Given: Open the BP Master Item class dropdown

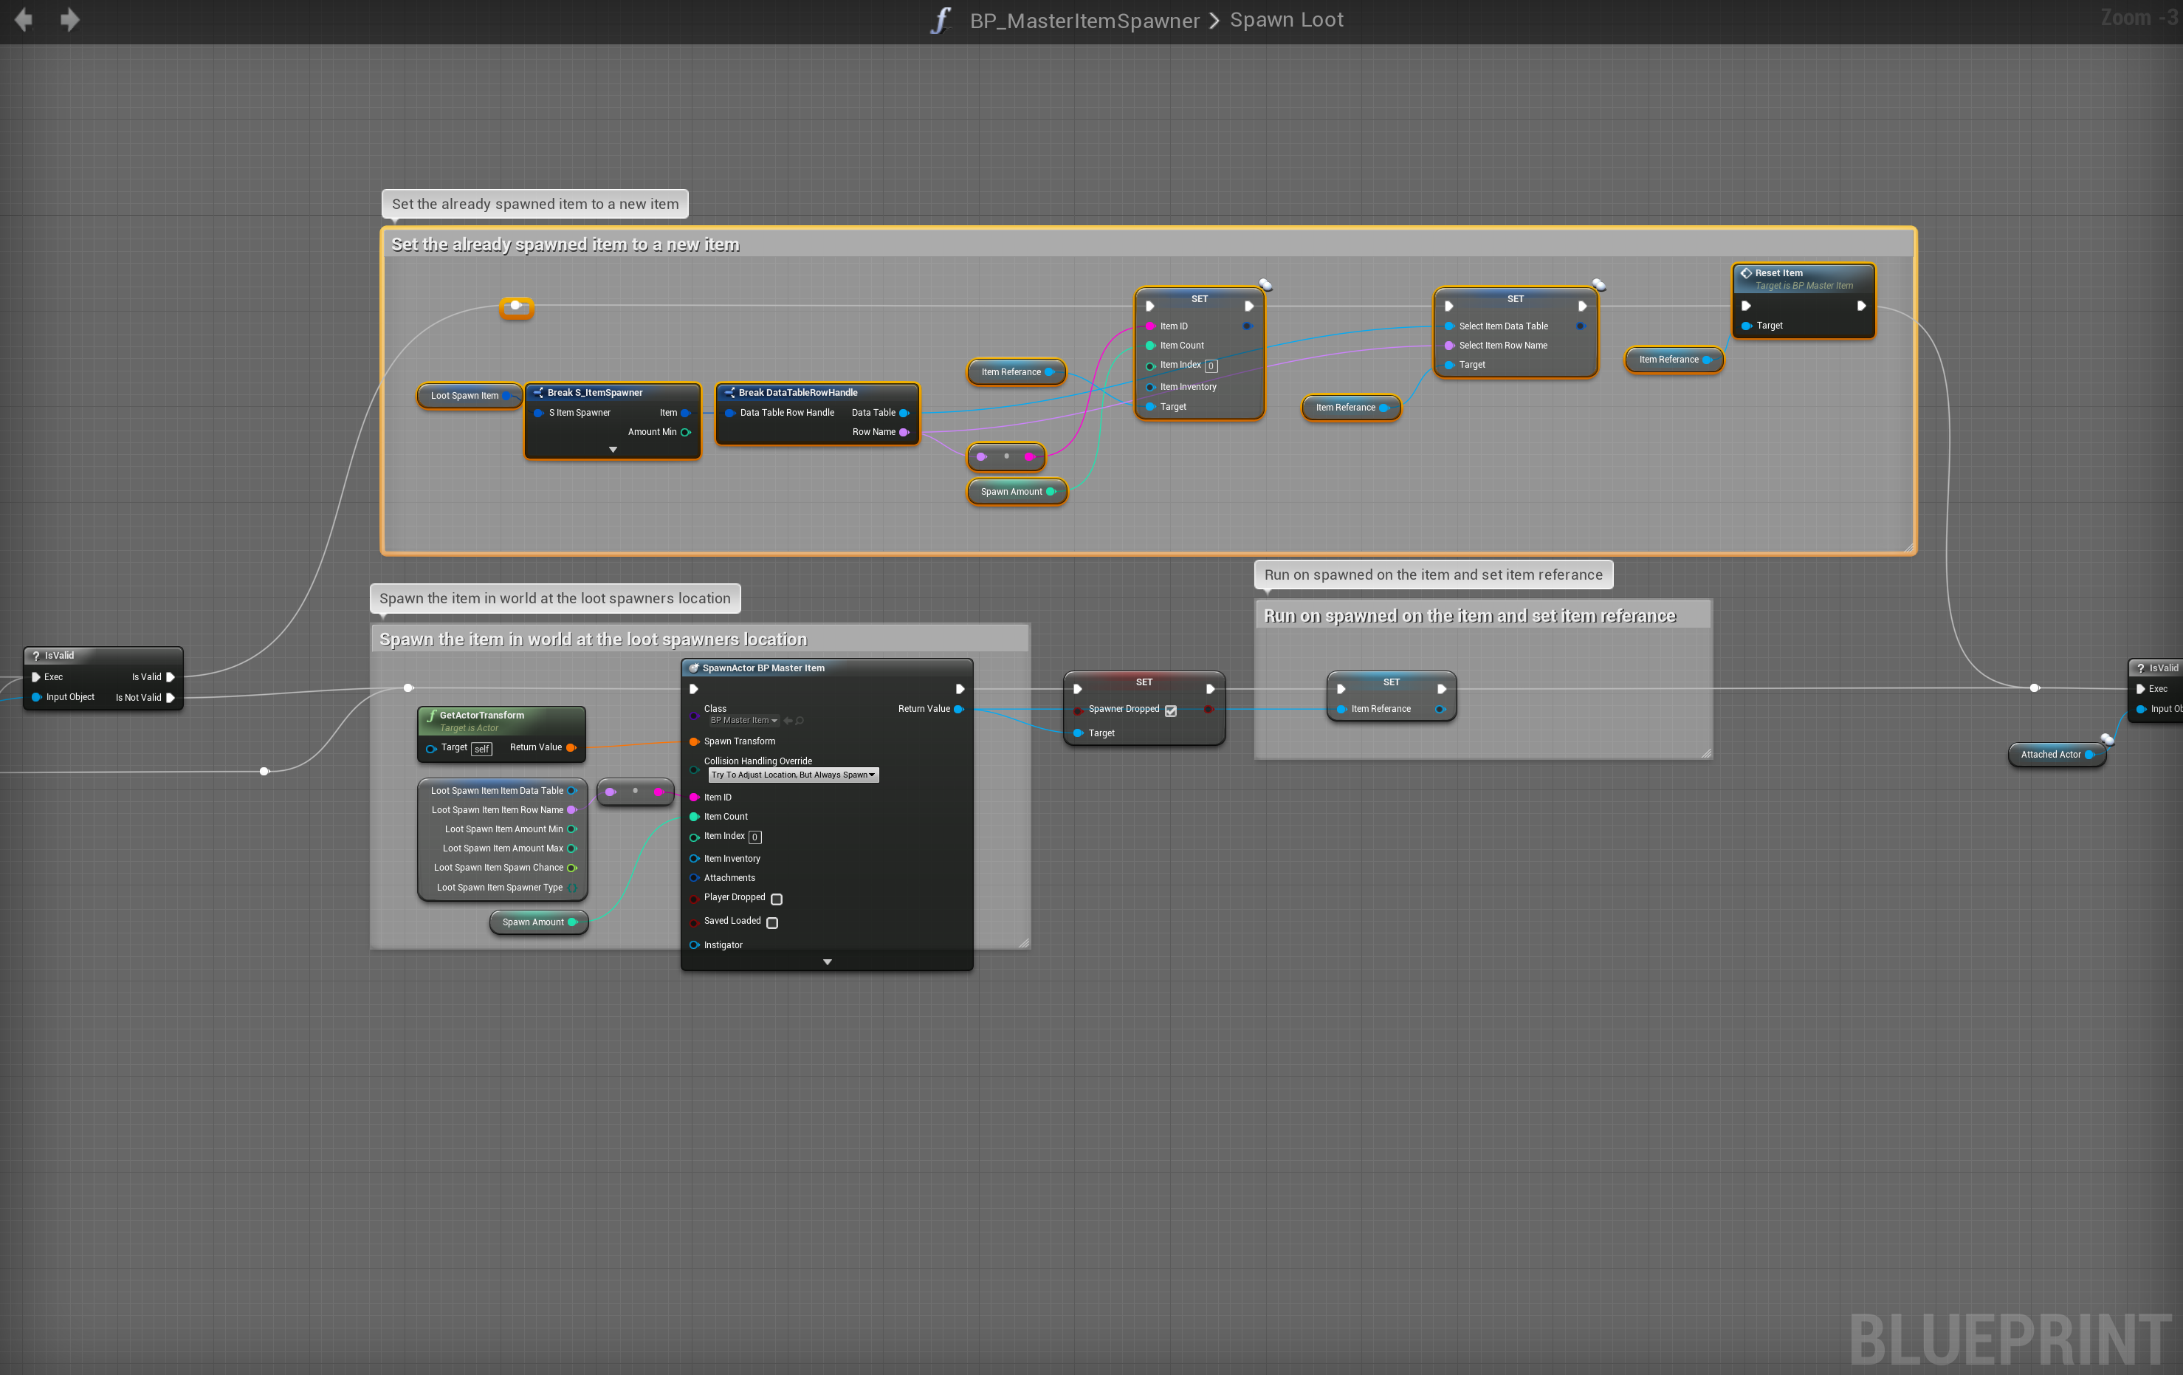Looking at the screenshot, I should pos(743,721).
